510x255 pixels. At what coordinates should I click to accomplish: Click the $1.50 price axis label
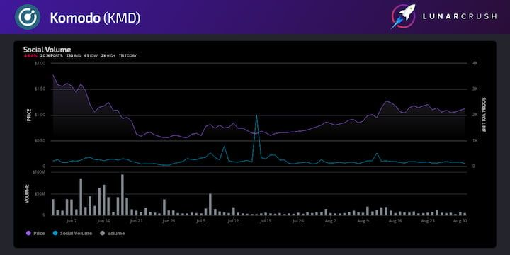pos(40,89)
